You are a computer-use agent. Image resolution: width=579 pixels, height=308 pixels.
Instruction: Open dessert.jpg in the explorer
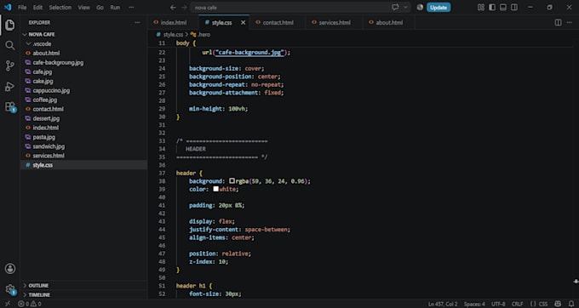click(46, 118)
